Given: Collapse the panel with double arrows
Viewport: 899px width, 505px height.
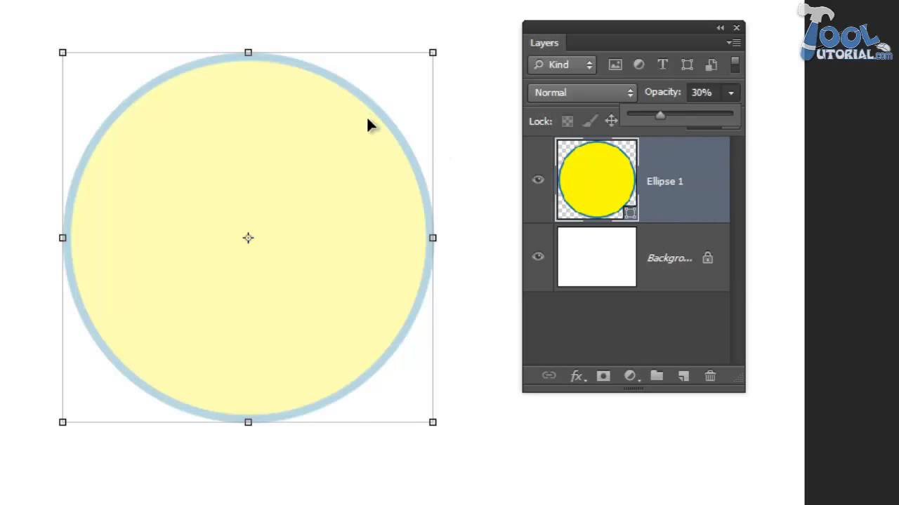Looking at the screenshot, I should coord(721,27).
